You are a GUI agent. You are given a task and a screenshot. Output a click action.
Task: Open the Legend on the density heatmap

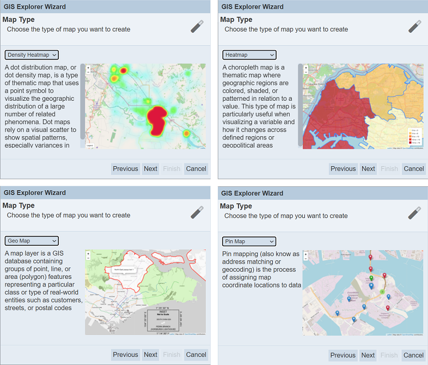pos(89,146)
